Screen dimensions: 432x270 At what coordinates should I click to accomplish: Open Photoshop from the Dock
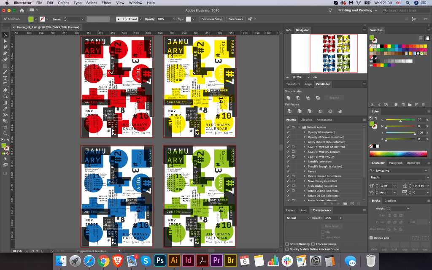(x=159, y=260)
